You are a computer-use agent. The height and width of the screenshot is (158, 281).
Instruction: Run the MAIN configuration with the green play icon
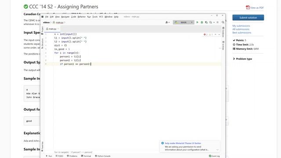197,22
